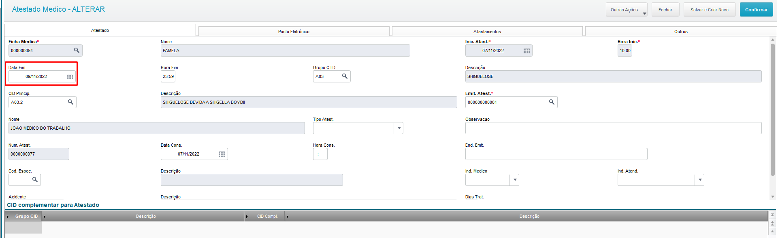Viewport: 778px width, 238px height.
Task: Click the Hora Fim time field
Action: tap(168, 76)
